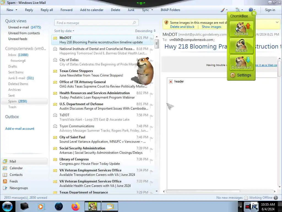Flag the U.S. Department of Defense message

coord(151,105)
